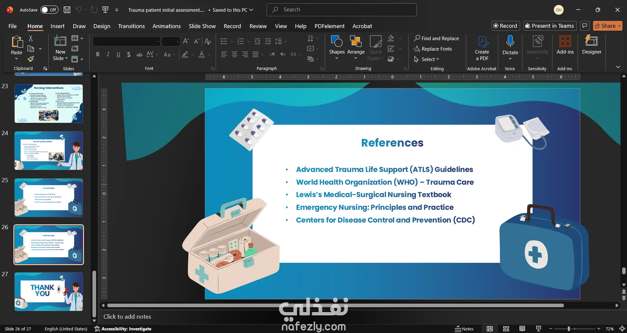
Task: Select slide 27 Thank You thumbnail
Action: 49,292
